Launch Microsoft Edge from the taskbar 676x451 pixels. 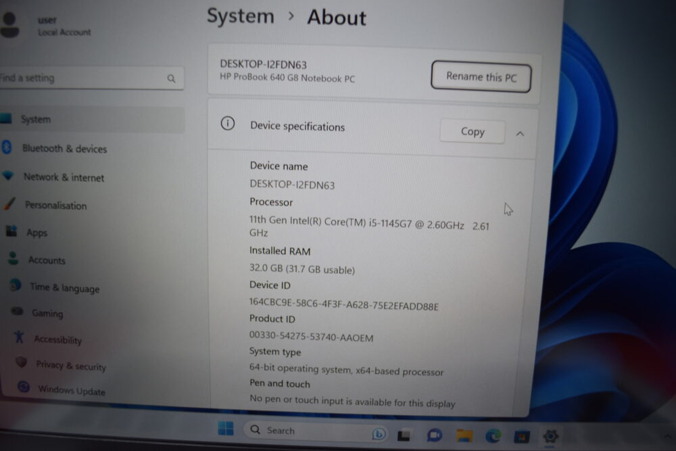[x=493, y=436]
